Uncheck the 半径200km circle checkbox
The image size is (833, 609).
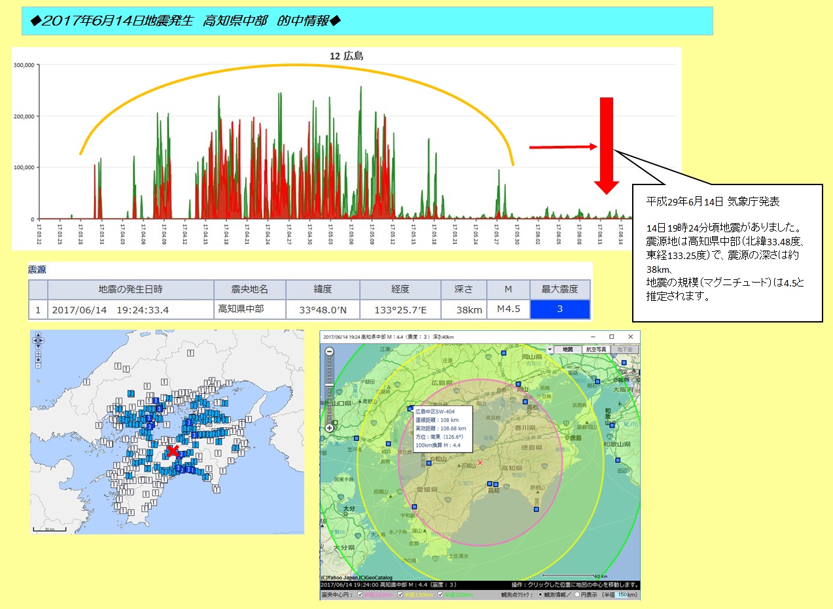(x=441, y=595)
